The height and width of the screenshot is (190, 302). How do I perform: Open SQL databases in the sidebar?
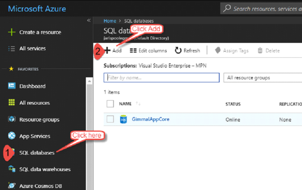click(x=37, y=153)
